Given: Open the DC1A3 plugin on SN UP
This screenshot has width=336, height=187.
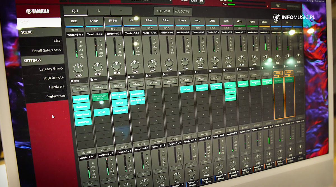Looking at the screenshot, I should click(101, 112).
